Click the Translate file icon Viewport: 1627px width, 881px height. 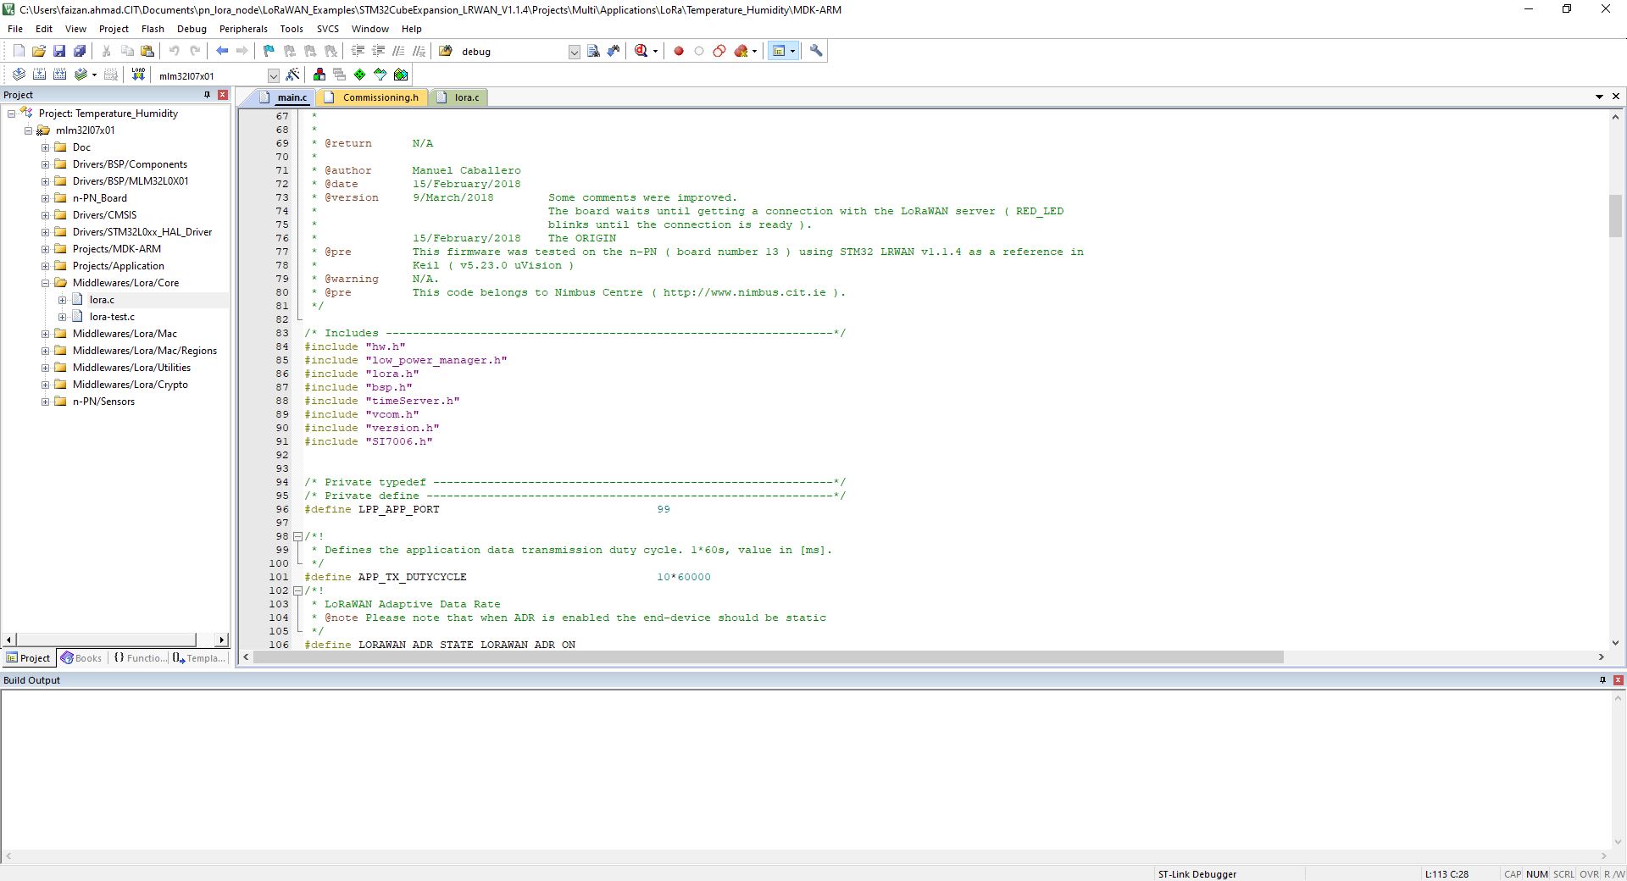point(19,75)
